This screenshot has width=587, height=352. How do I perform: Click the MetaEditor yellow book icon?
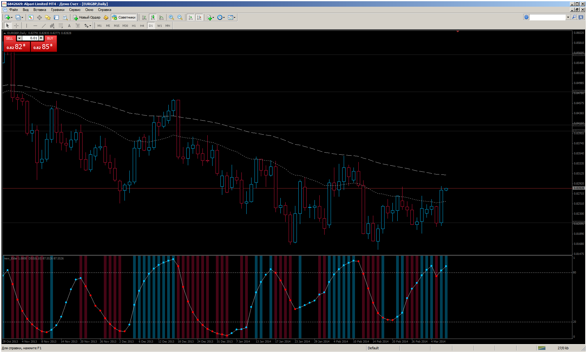click(x=106, y=17)
